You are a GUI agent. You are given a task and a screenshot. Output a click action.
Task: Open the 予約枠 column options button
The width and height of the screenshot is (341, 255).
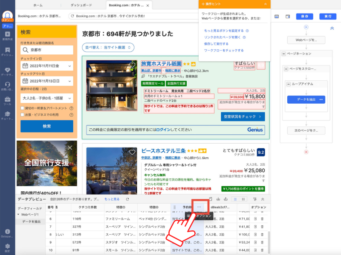point(199,207)
